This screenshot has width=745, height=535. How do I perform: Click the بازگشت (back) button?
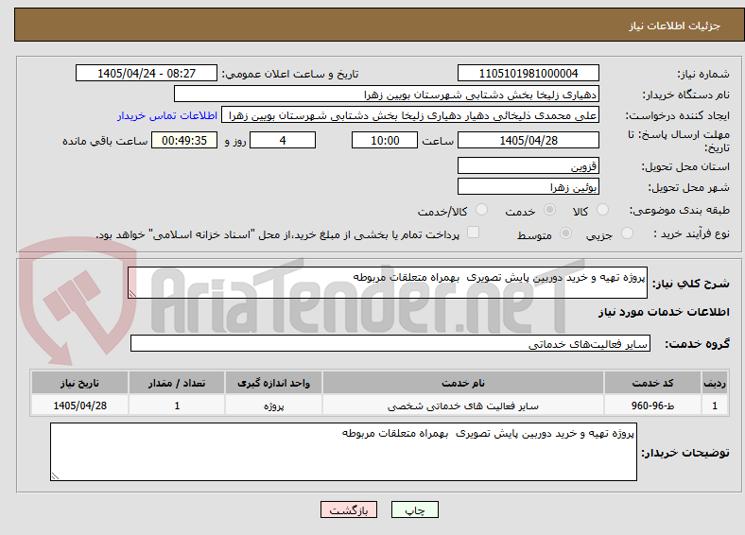point(349,509)
